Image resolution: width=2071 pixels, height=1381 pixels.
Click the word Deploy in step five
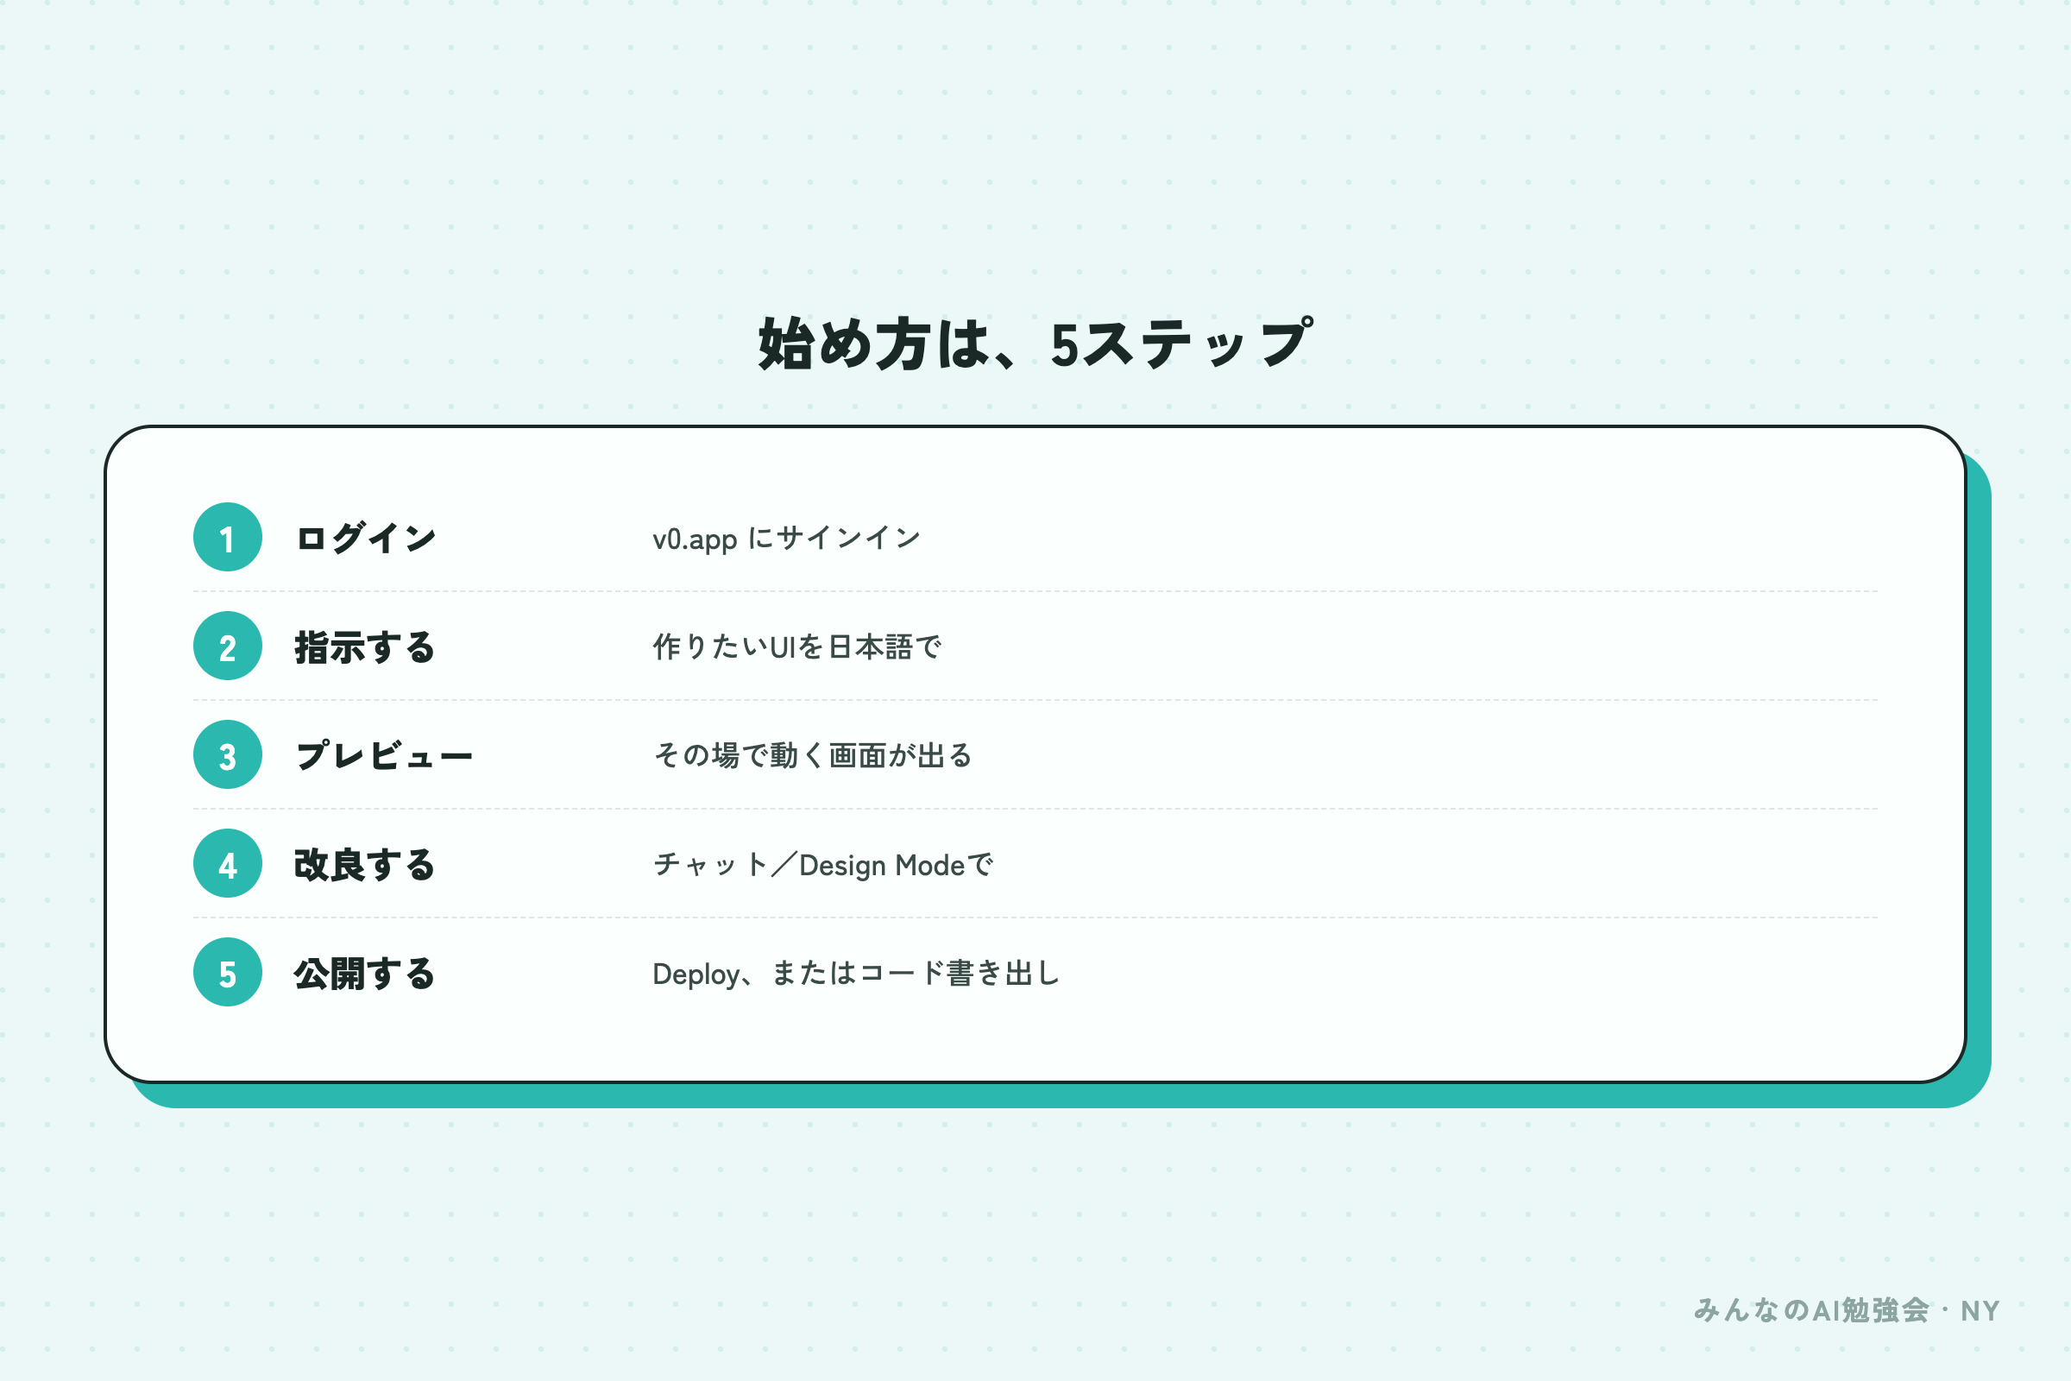click(696, 975)
